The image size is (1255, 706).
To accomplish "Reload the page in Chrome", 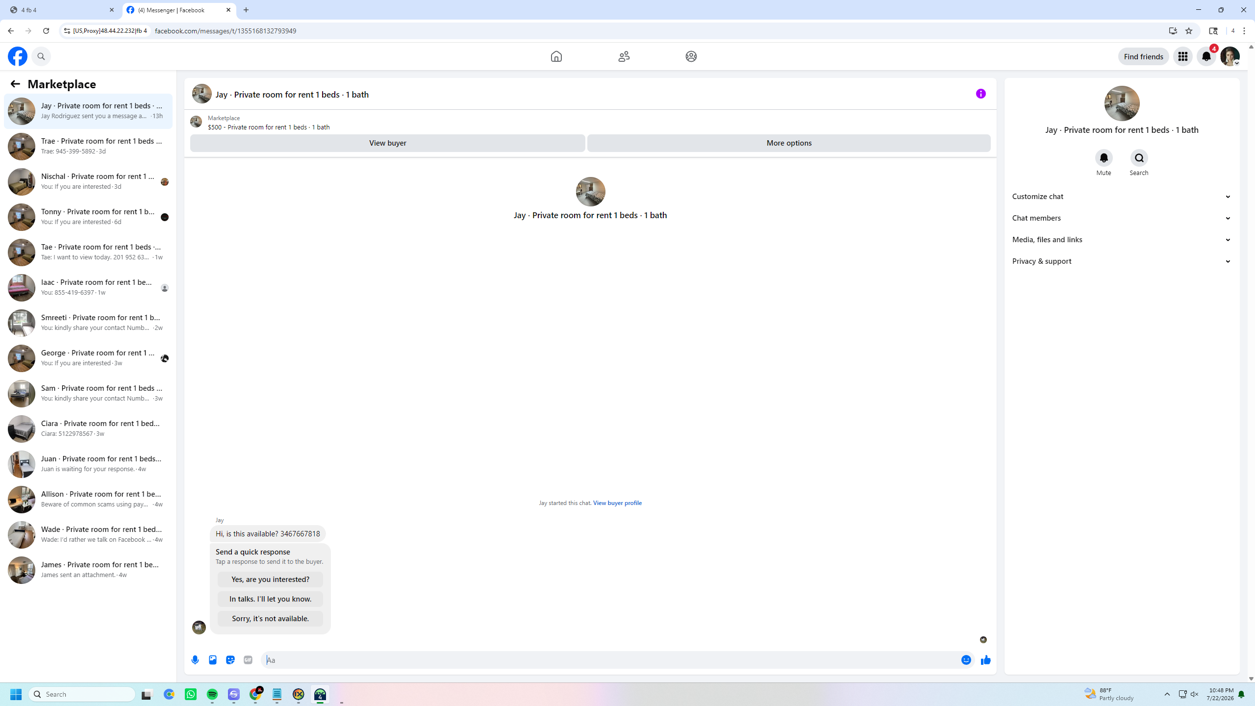I will pos(46,31).
